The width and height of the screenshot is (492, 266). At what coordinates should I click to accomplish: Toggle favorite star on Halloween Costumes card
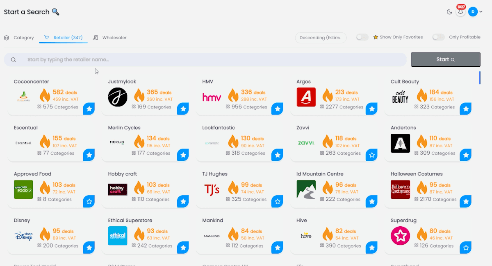point(465,202)
